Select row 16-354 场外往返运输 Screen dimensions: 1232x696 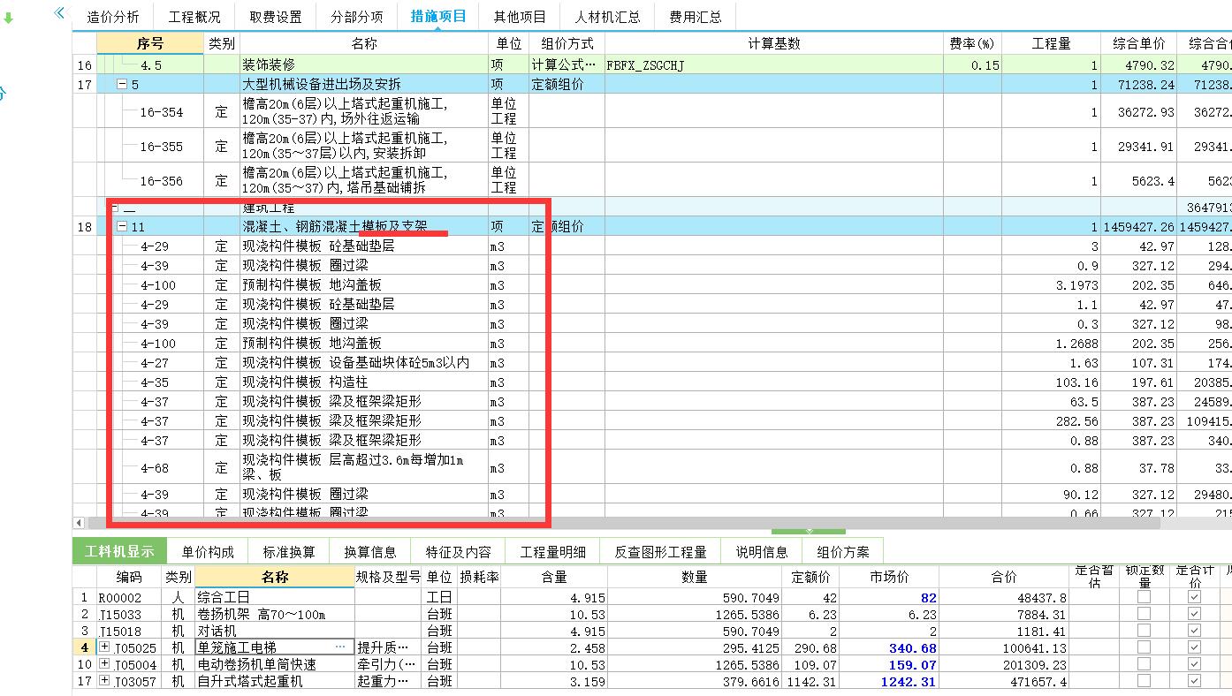coord(652,112)
